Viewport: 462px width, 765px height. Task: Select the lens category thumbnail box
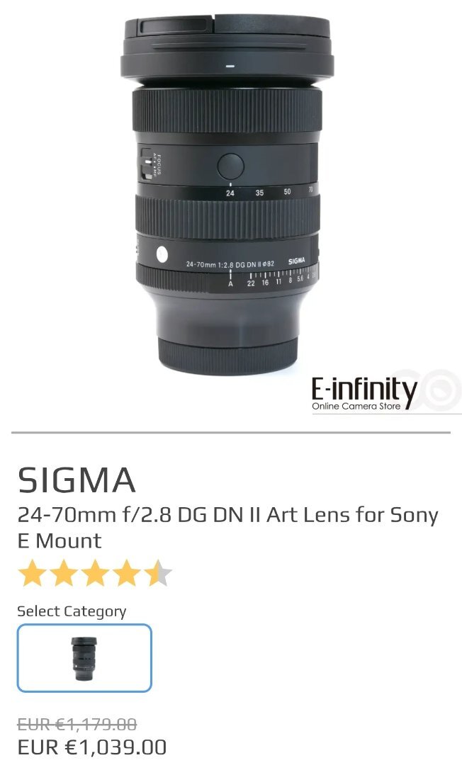tap(84, 657)
